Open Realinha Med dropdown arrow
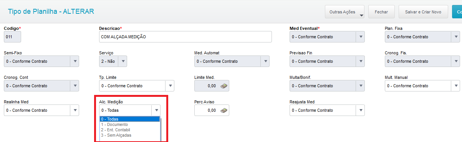462x142 pixels. coord(75,110)
